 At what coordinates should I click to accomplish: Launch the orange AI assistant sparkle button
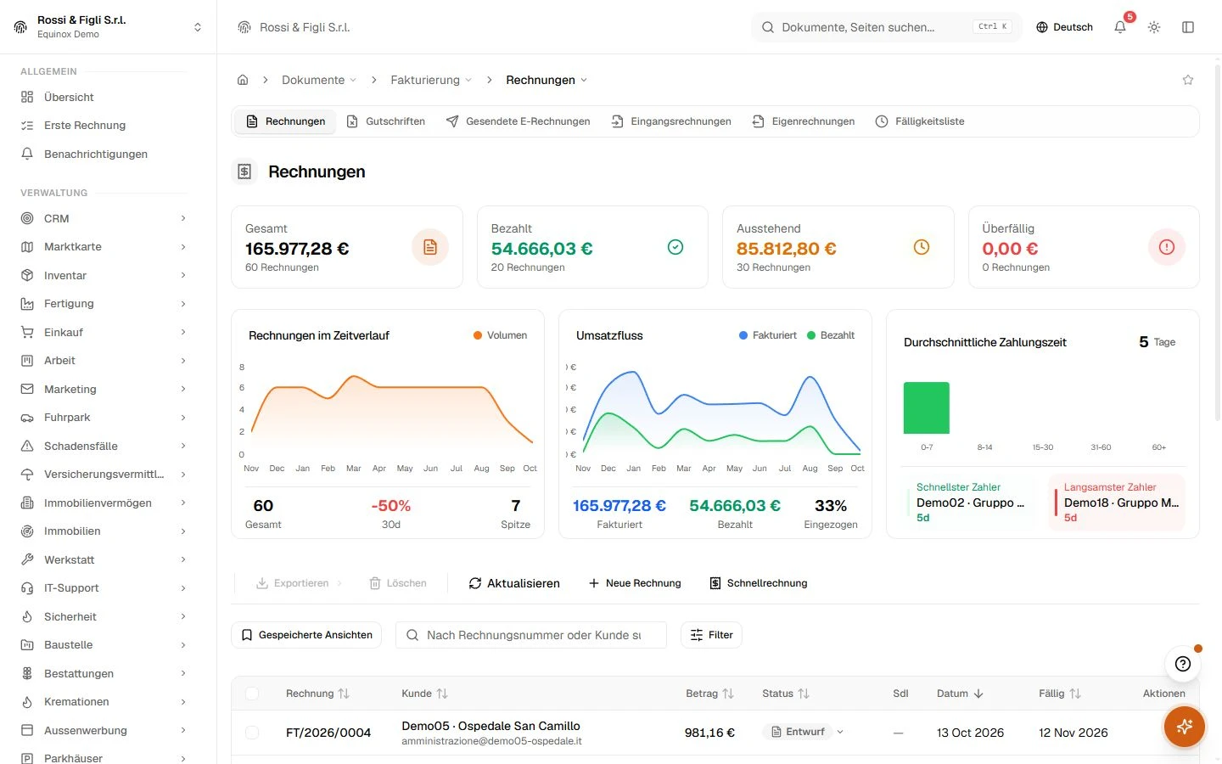(x=1185, y=727)
